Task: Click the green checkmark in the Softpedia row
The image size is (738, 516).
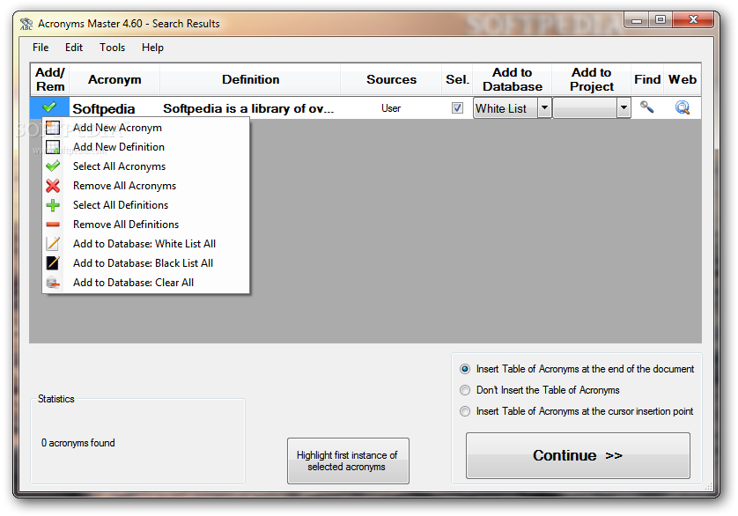Action: [x=49, y=107]
